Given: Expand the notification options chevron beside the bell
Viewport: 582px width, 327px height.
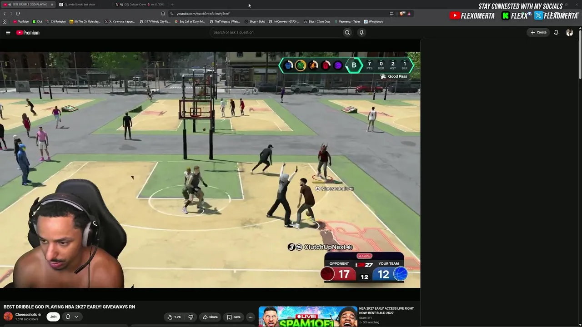Looking at the screenshot, I should [76, 317].
